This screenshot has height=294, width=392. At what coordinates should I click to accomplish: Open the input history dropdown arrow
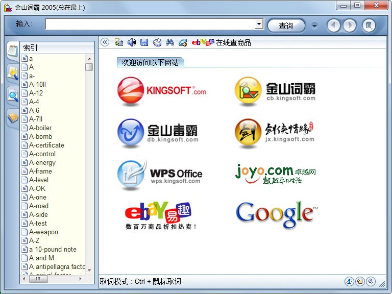259,24
